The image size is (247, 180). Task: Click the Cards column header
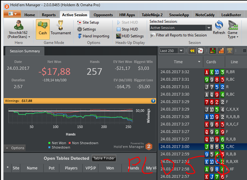click(211, 62)
